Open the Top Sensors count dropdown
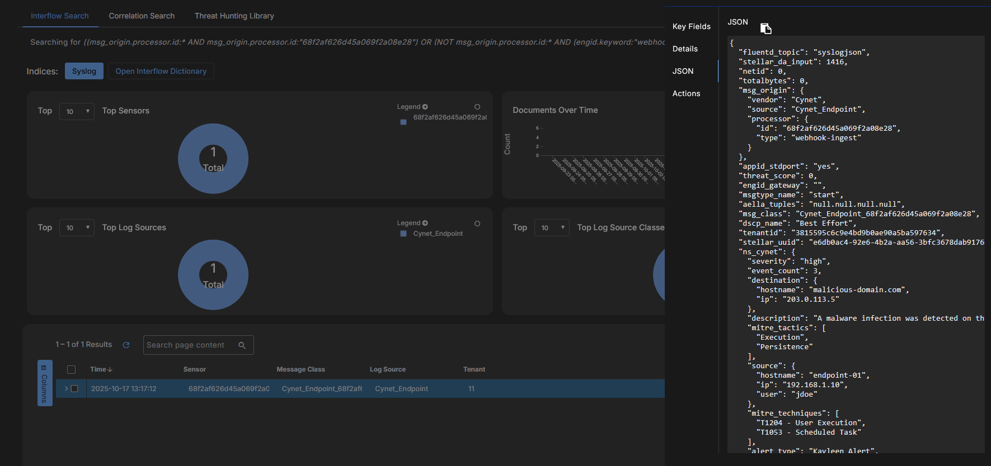Screen dimensions: 991x466 (x=77, y=111)
